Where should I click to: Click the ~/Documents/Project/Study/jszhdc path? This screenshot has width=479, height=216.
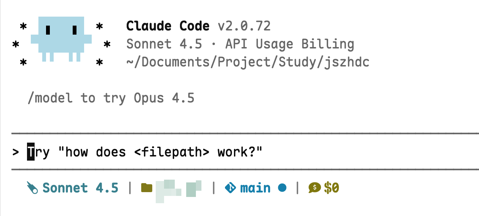248,62
